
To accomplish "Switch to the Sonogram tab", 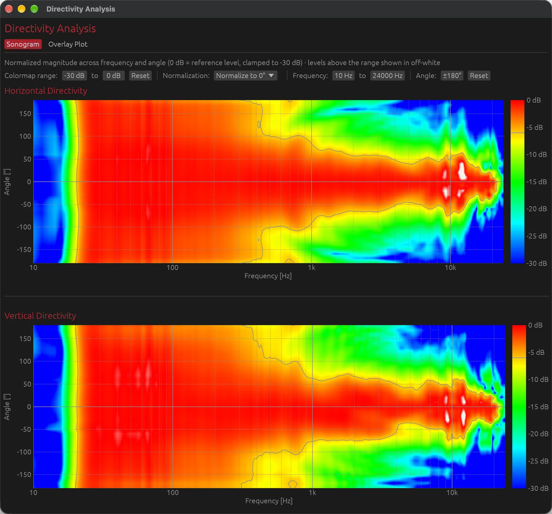I will point(23,44).
